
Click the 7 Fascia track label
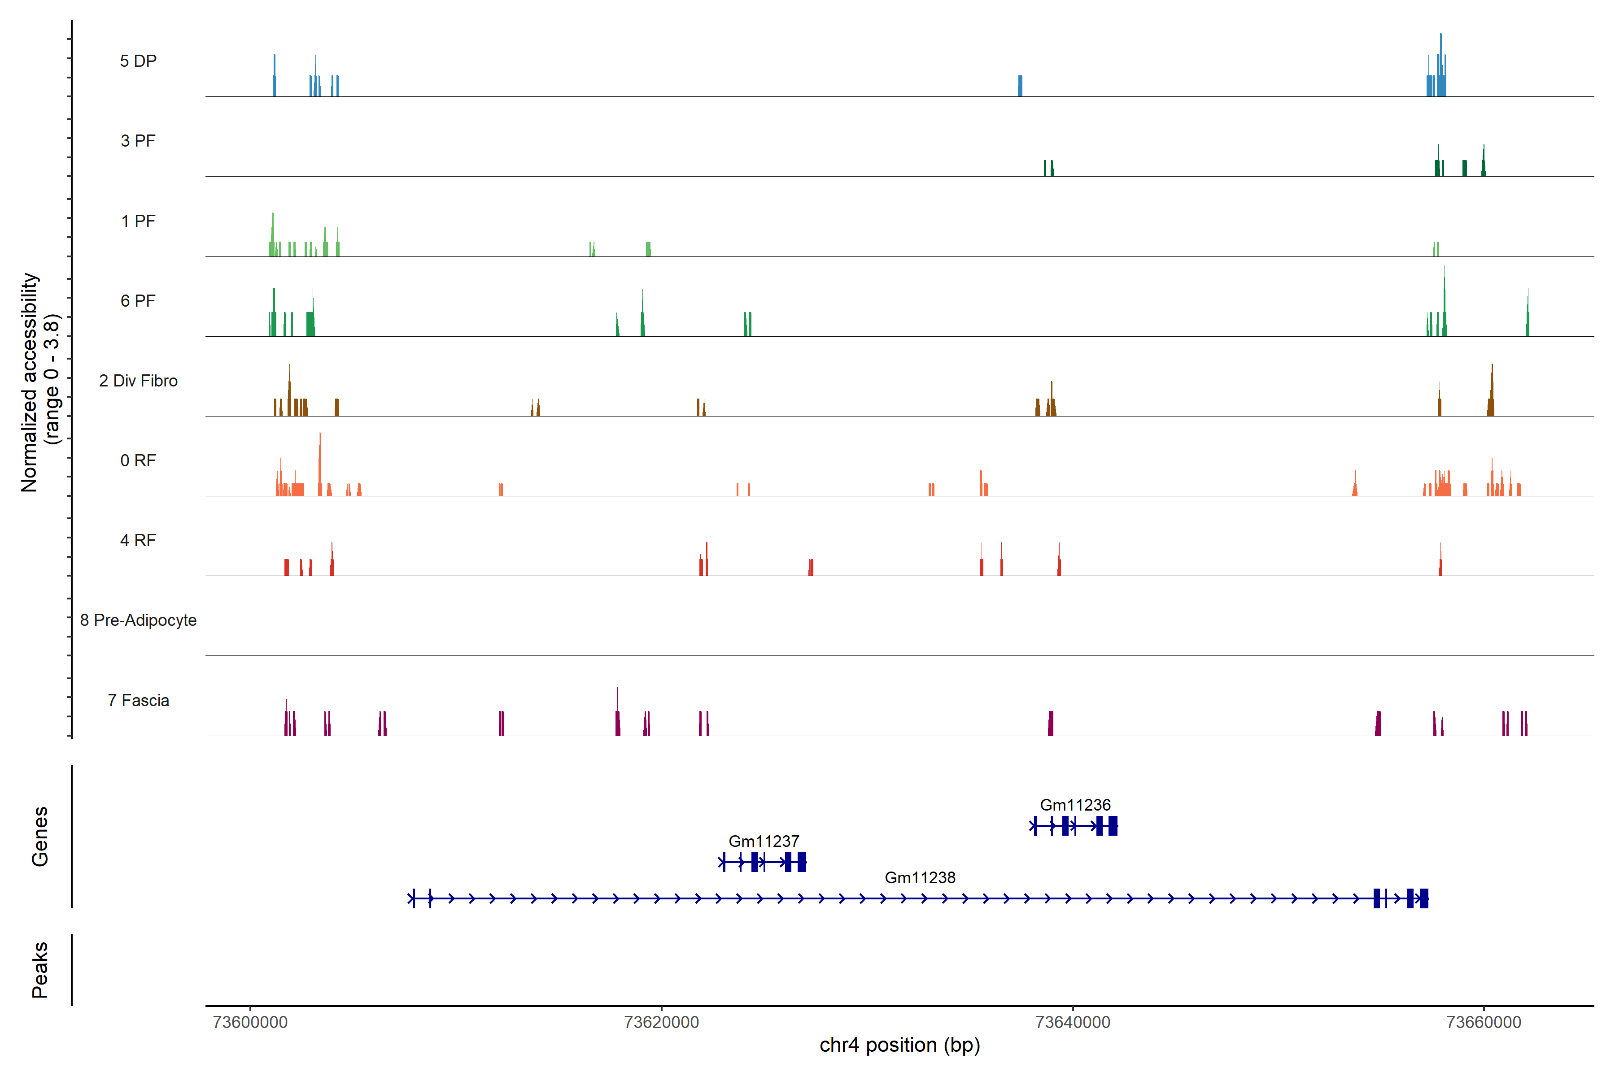tap(138, 700)
